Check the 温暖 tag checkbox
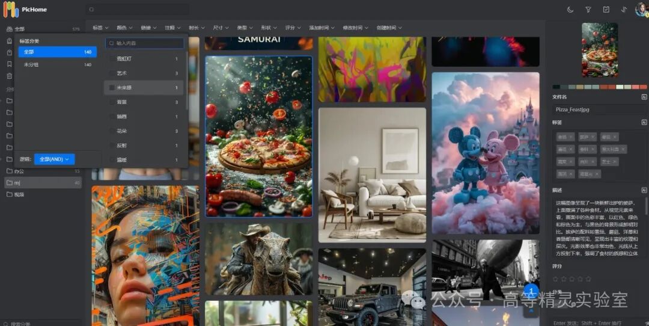 [x=112, y=160]
